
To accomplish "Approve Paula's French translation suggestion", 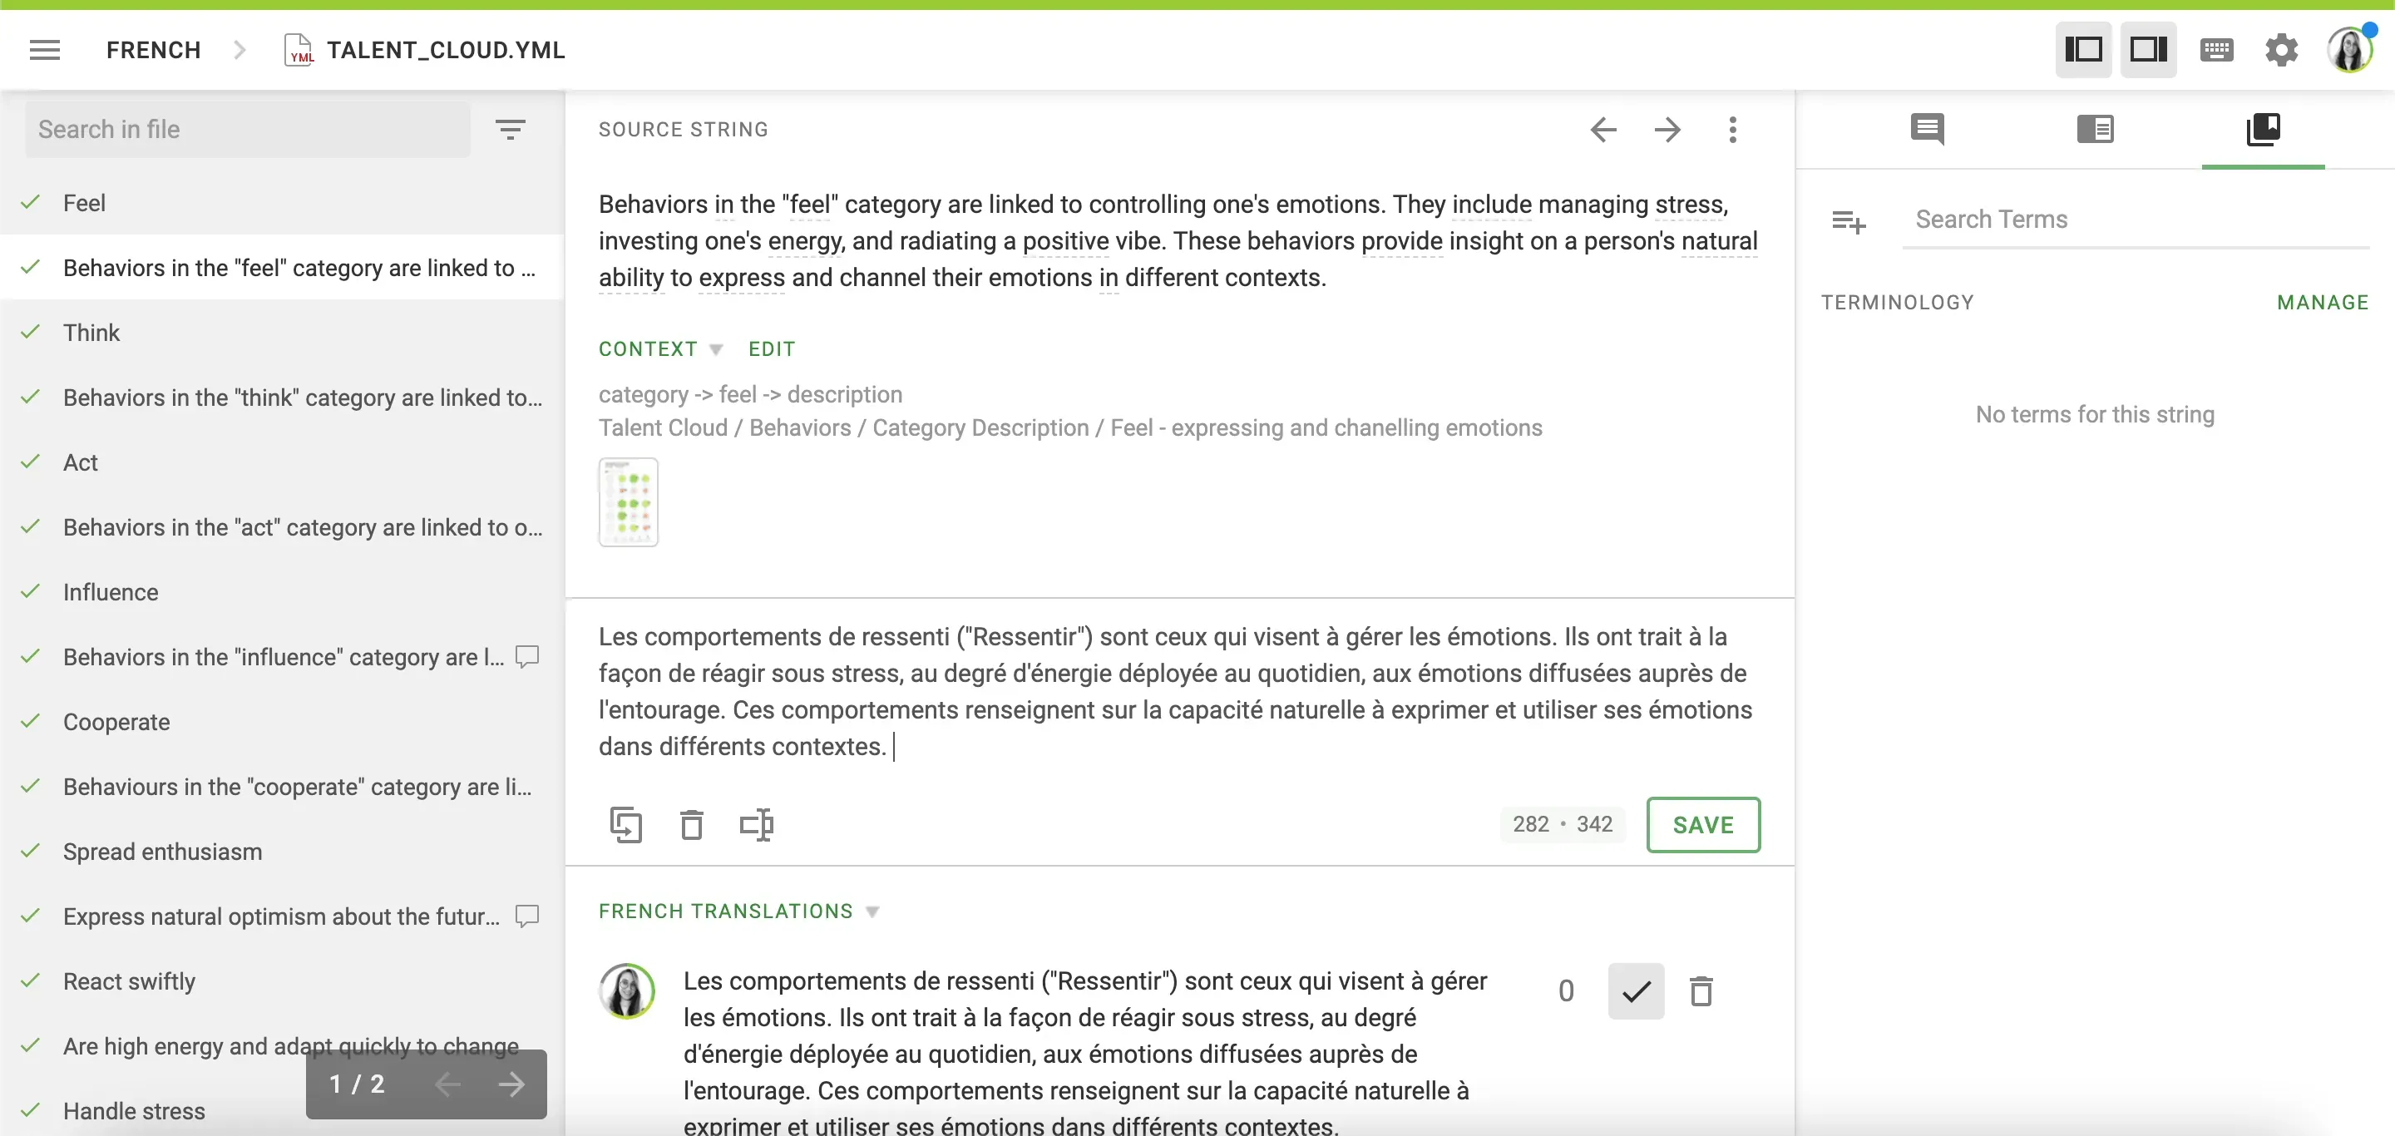I will pos(1636,991).
